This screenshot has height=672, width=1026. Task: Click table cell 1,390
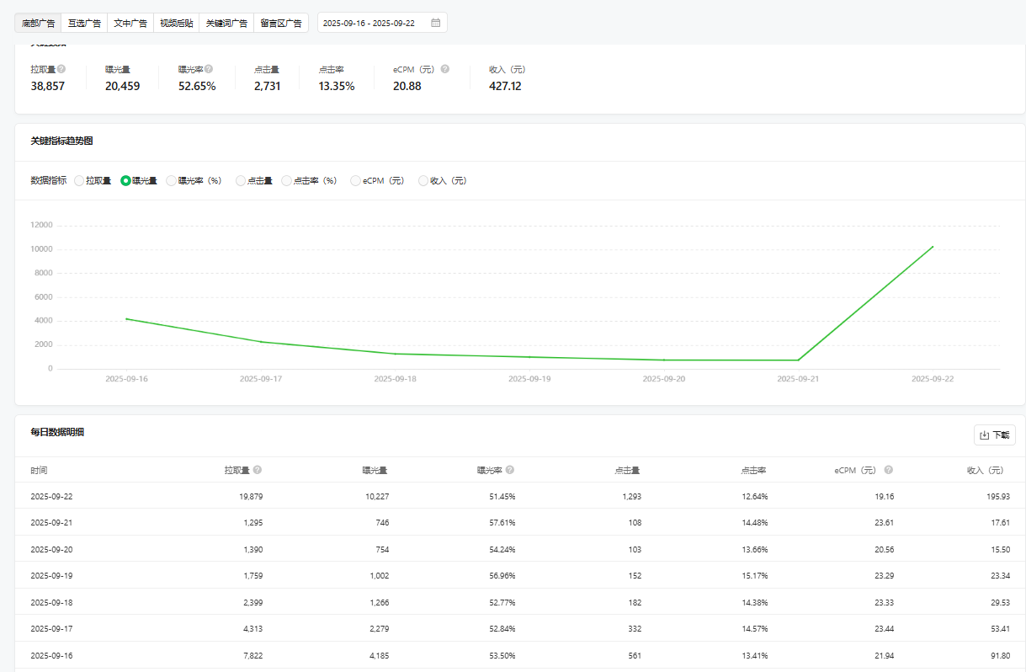(252, 549)
